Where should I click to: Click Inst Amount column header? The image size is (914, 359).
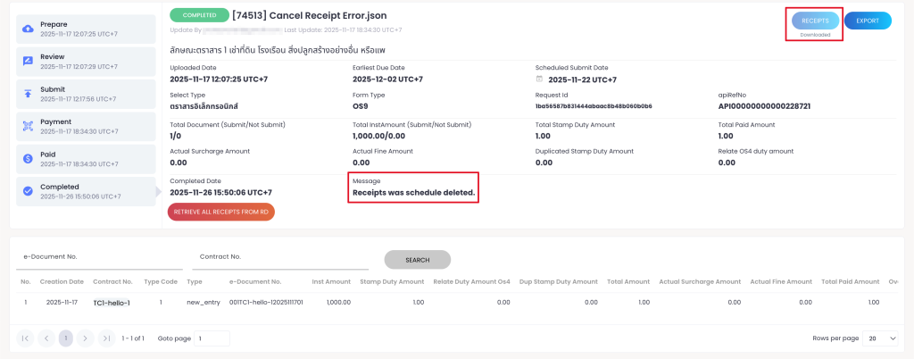[x=331, y=281]
